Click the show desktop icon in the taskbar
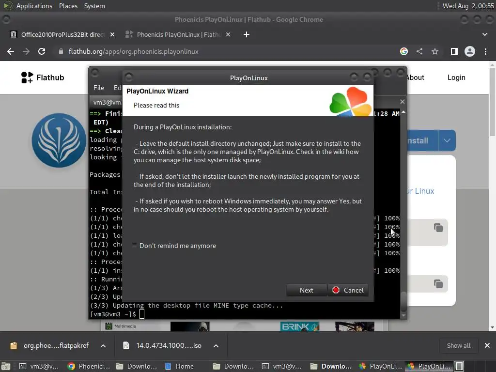This screenshot has height=372, width=496. [x=6, y=366]
